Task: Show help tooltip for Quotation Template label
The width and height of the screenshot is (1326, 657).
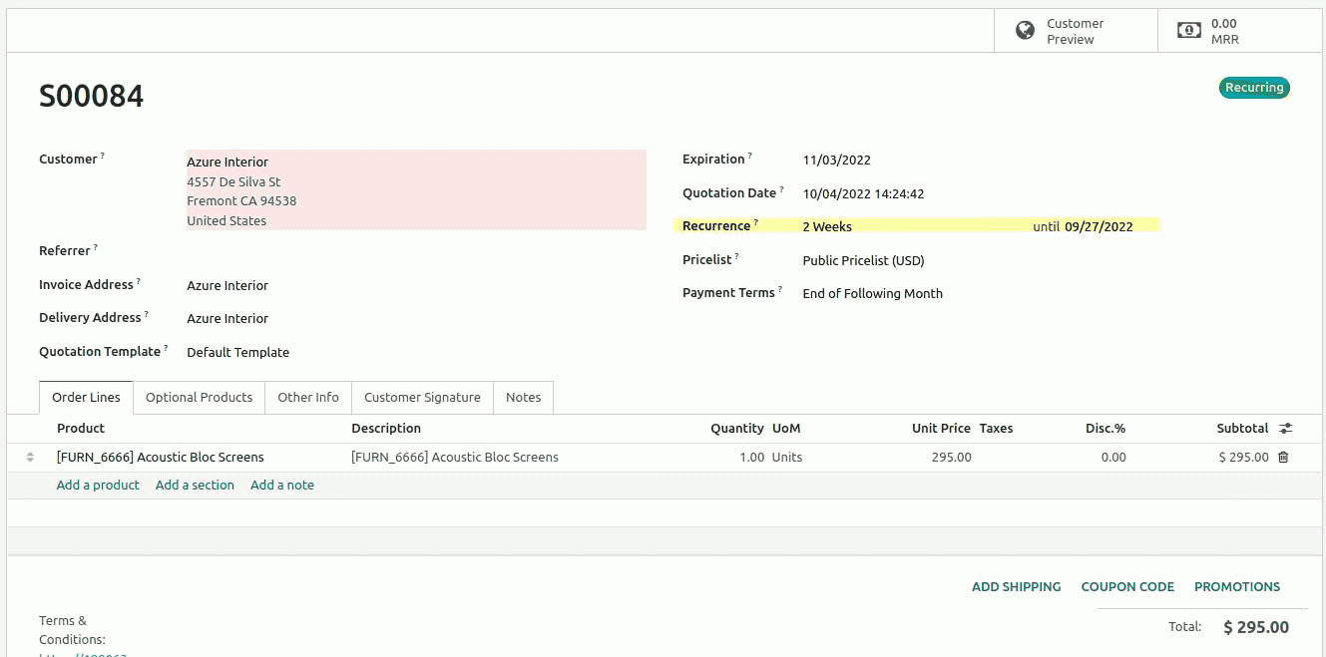Action: (x=165, y=349)
